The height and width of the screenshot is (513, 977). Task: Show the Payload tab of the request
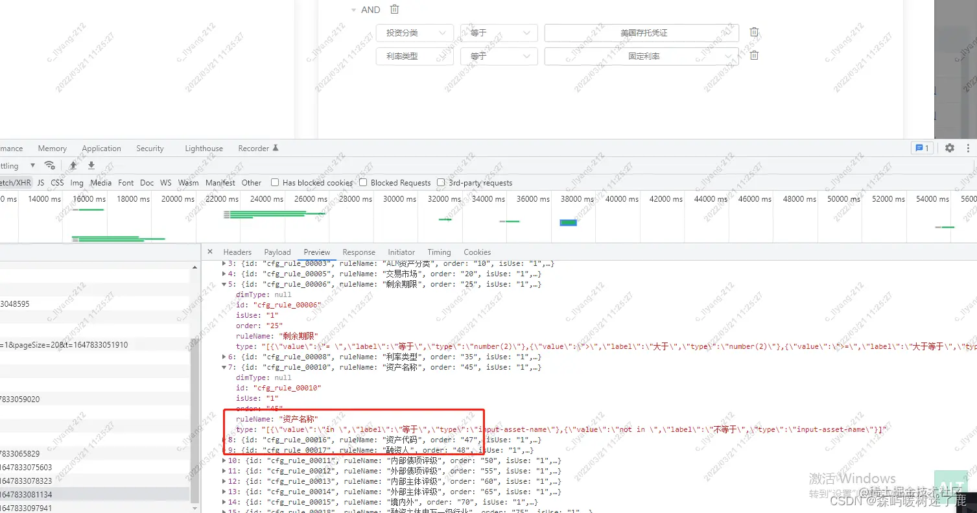point(277,252)
